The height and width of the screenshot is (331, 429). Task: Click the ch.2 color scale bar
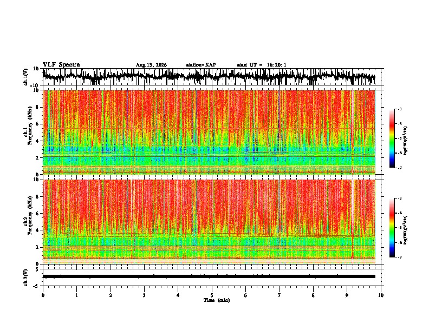[x=392, y=228]
